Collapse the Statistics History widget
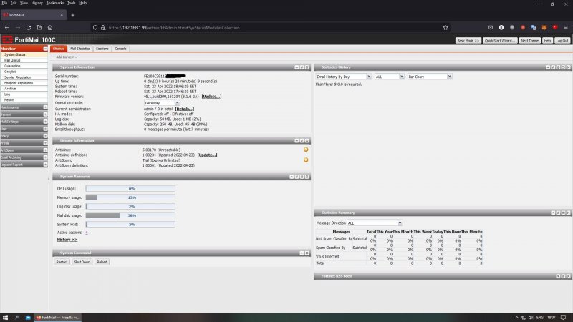This screenshot has width=573, height=322. click(548, 67)
